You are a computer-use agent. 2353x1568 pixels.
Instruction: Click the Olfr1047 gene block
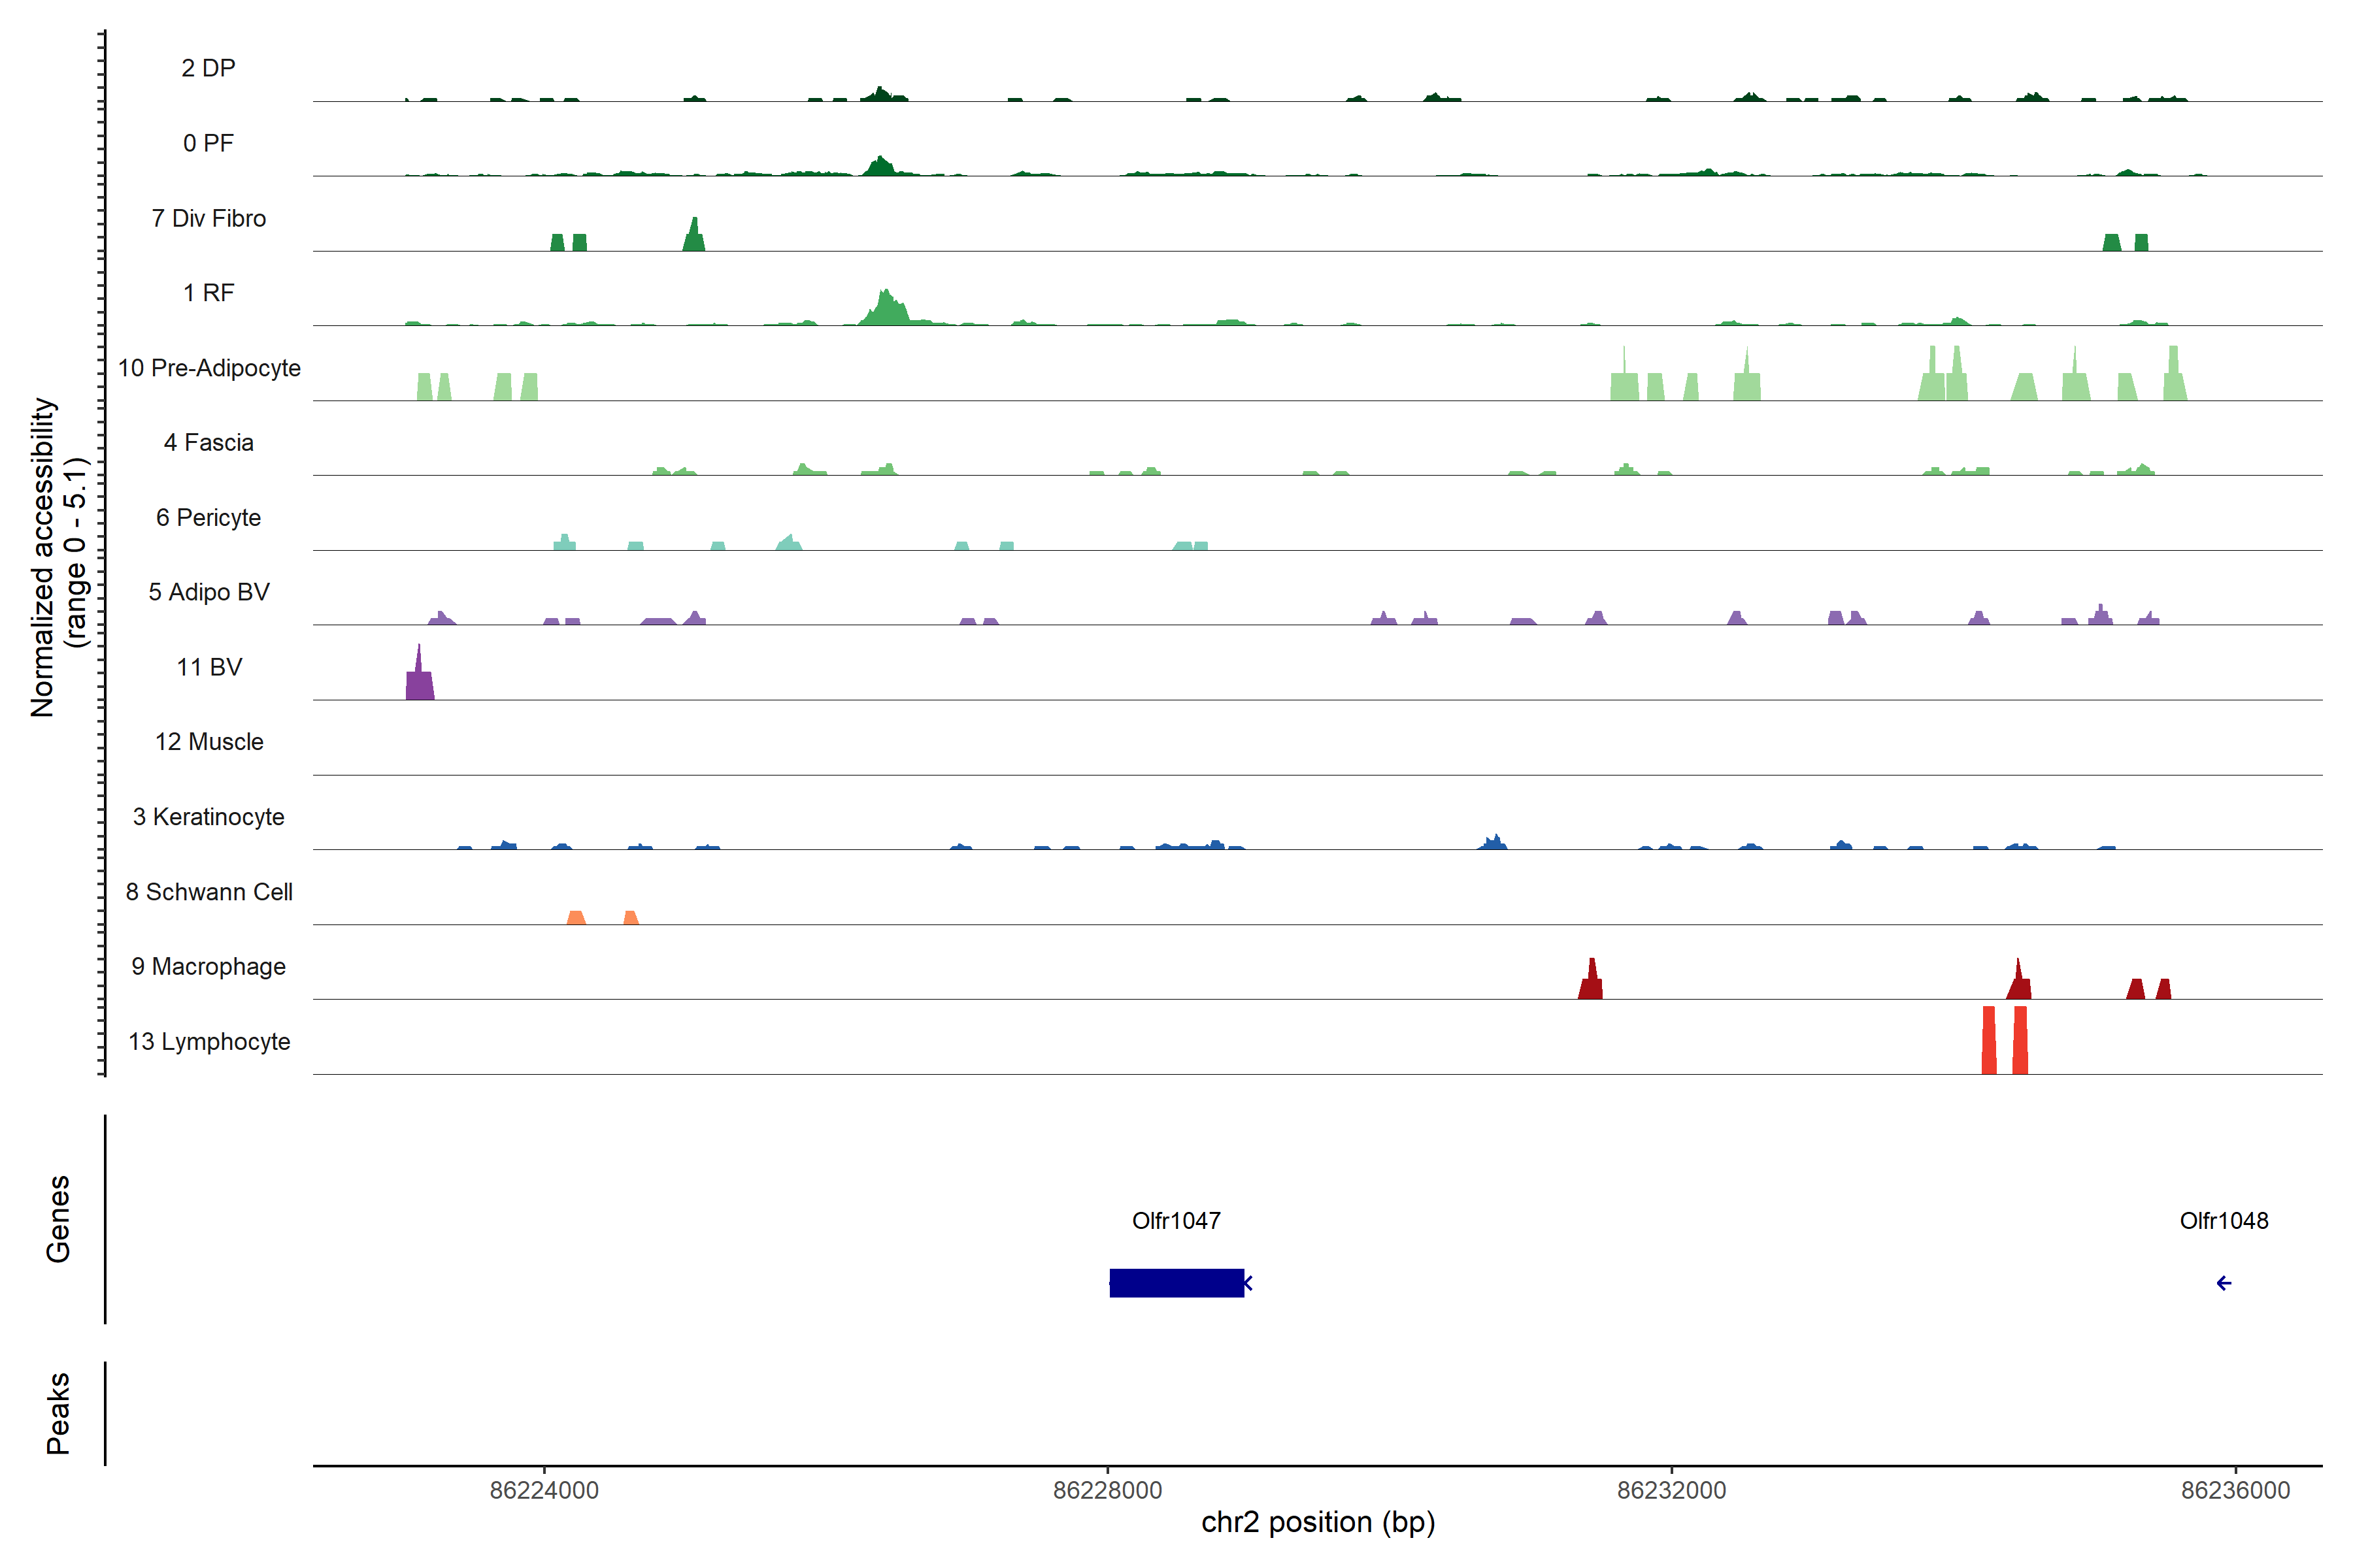point(1176,1283)
